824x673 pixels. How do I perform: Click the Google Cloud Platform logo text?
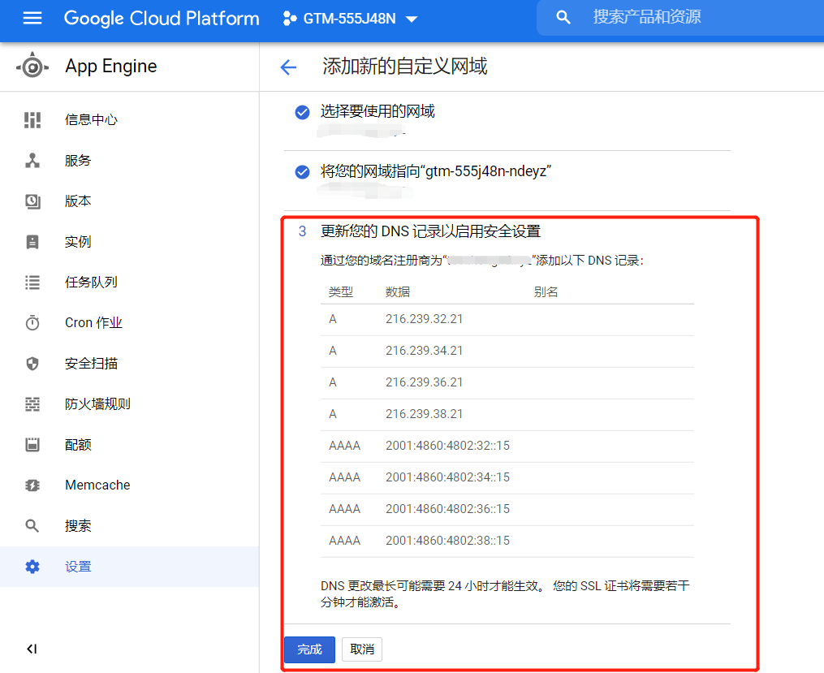pos(162,19)
